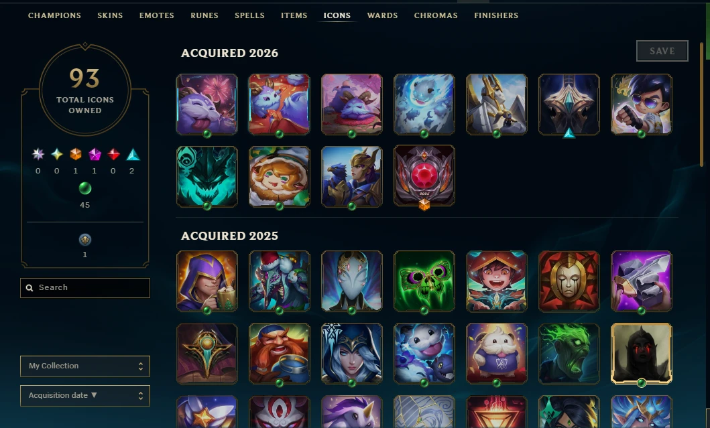Click the Save button
Screen dimensions: 710x428
pyautogui.click(x=662, y=51)
